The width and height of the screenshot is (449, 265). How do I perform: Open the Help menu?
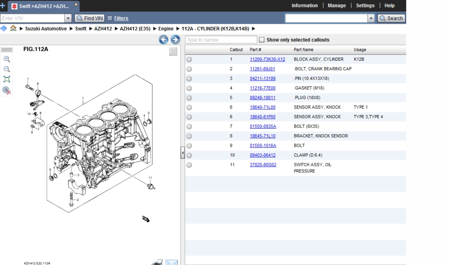pyautogui.click(x=389, y=6)
